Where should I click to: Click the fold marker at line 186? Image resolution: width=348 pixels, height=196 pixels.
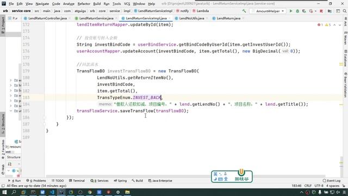45,118
